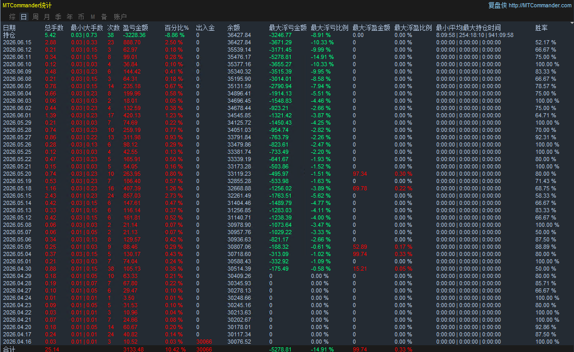Image resolution: width=574 pixels, height=352 pixels.
Task: Click lot range 0.03 | 0.73 in 持仓 row
Action: pos(84,35)
